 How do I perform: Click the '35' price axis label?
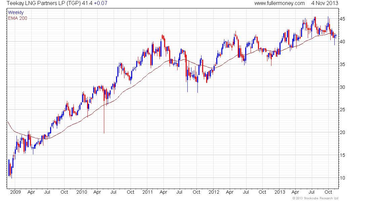[342, 64]
